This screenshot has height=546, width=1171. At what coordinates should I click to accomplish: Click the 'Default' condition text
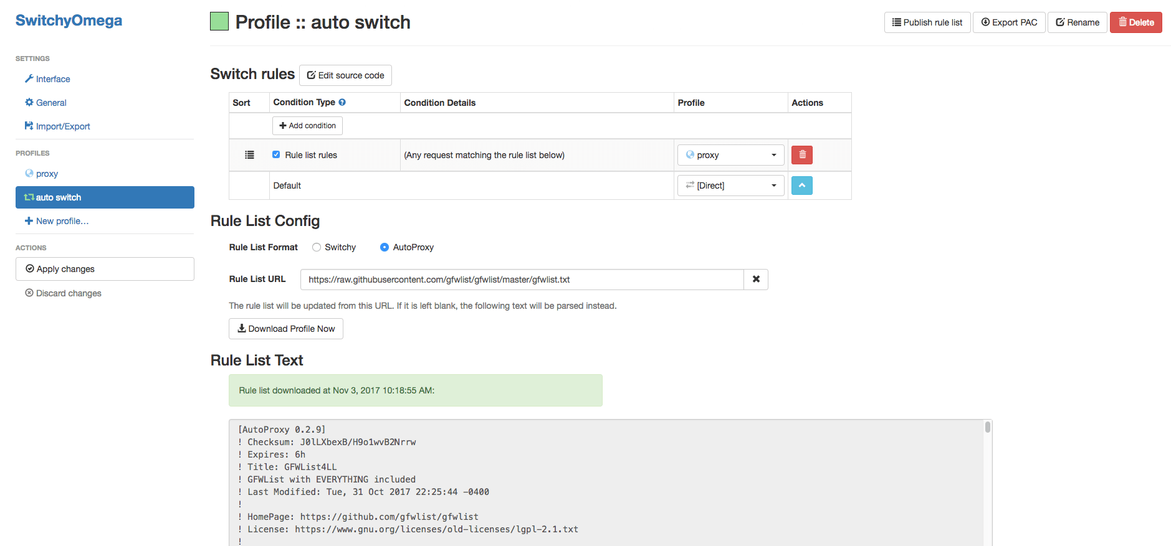tap(287, 186)
